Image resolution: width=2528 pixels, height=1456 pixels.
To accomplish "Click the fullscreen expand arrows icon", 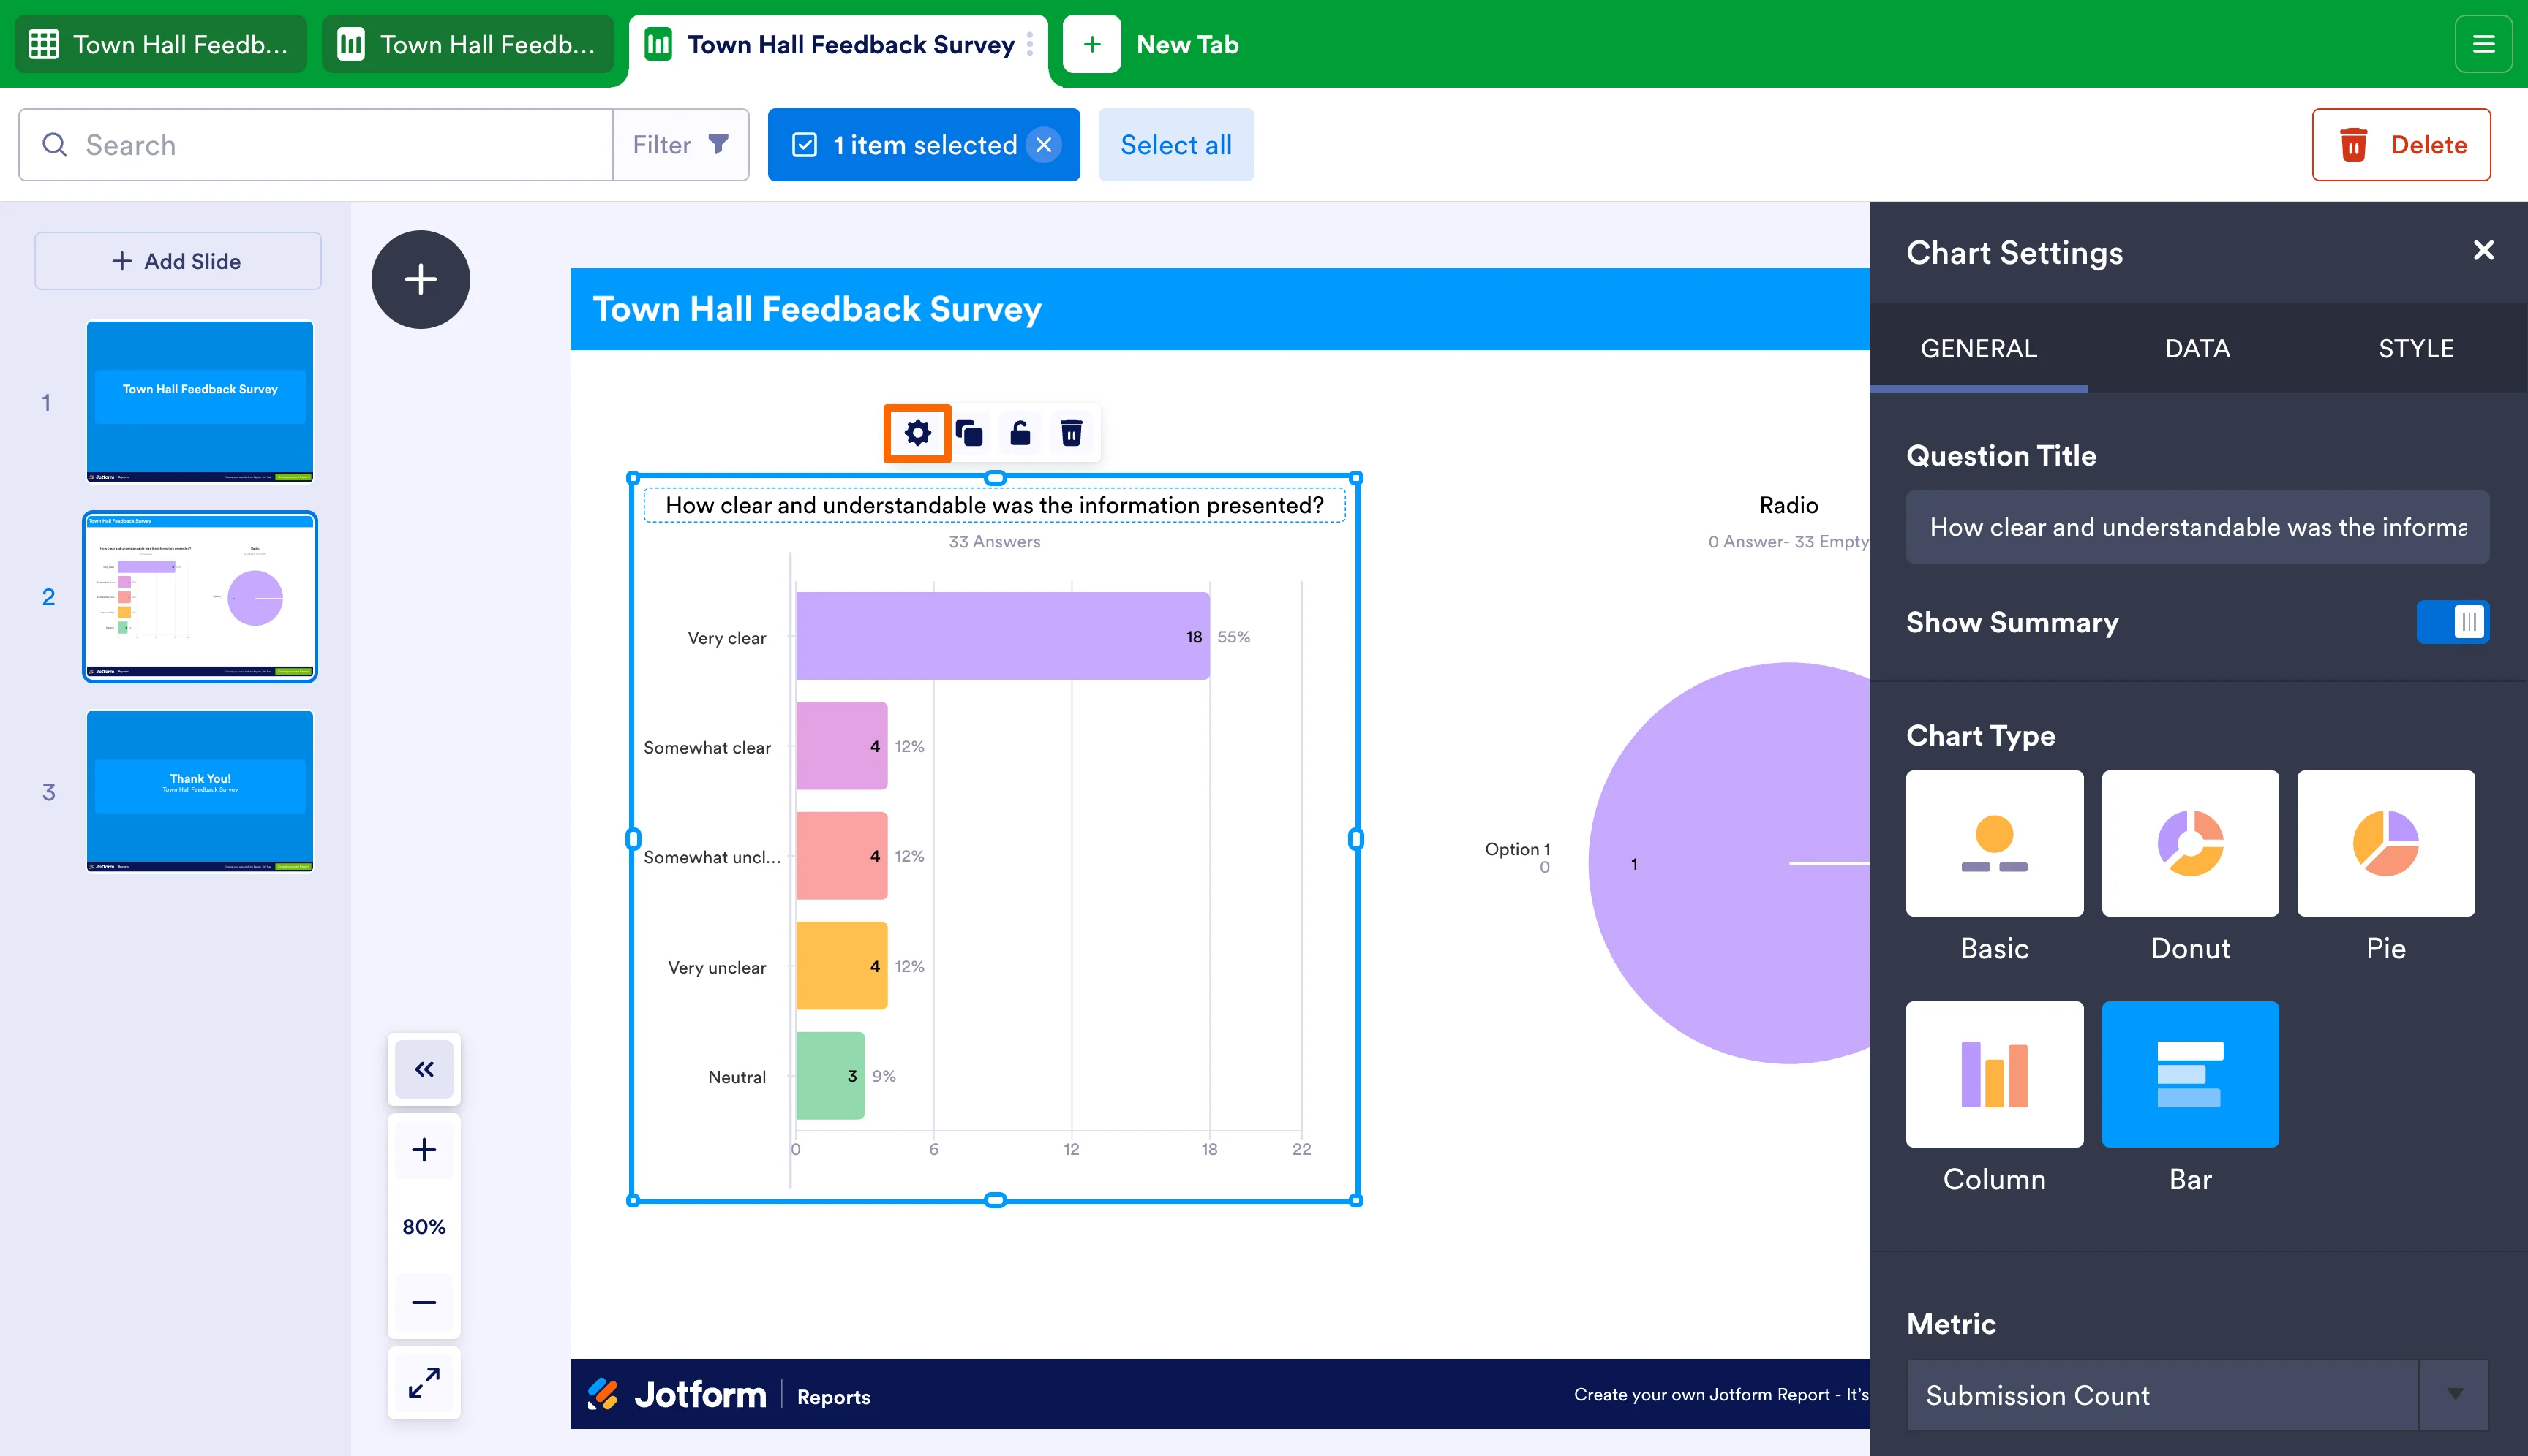I will click(424, 1383).
